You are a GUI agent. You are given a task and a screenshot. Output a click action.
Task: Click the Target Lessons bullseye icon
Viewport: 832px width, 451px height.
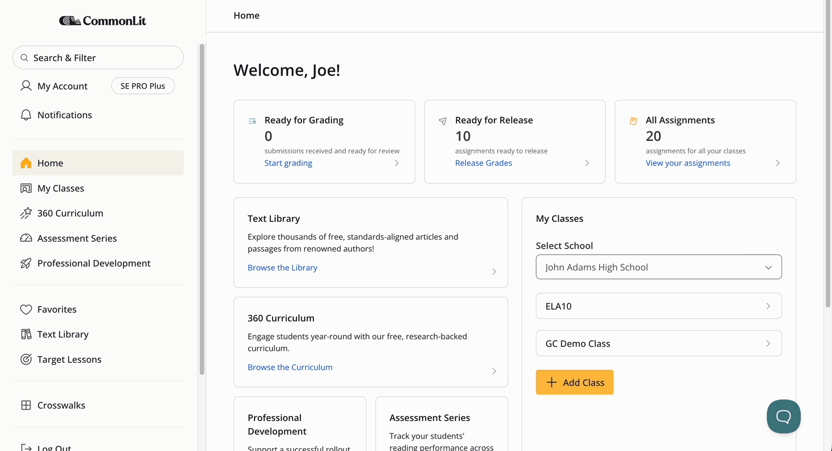coord(26,359)
